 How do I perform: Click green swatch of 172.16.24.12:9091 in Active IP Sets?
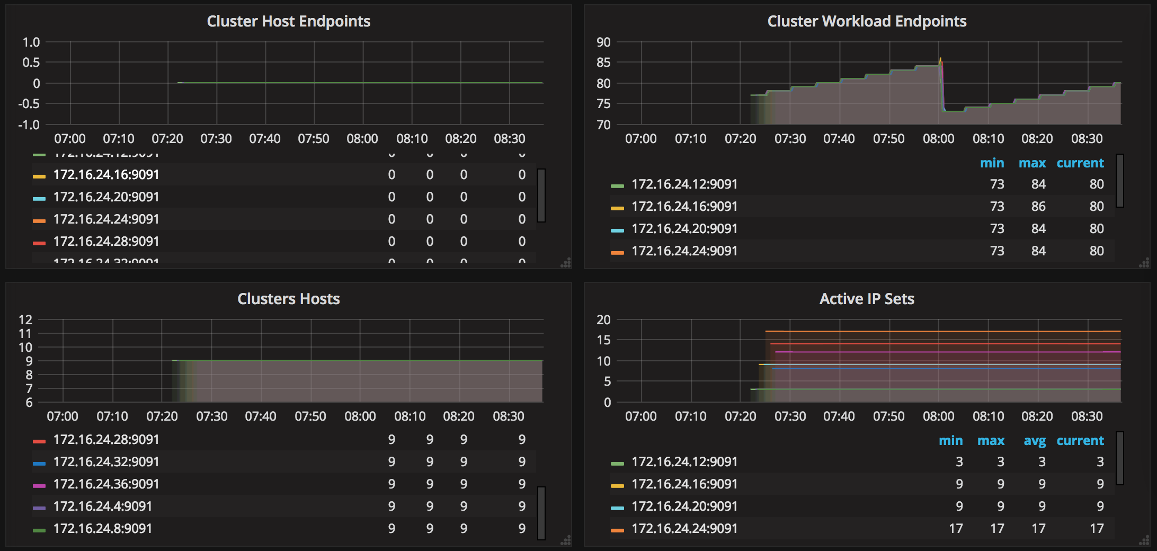pyautogui.click(x=617, y=464)
